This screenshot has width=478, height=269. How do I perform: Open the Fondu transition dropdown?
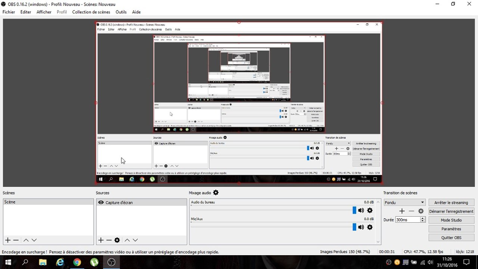tap(404, 202)
